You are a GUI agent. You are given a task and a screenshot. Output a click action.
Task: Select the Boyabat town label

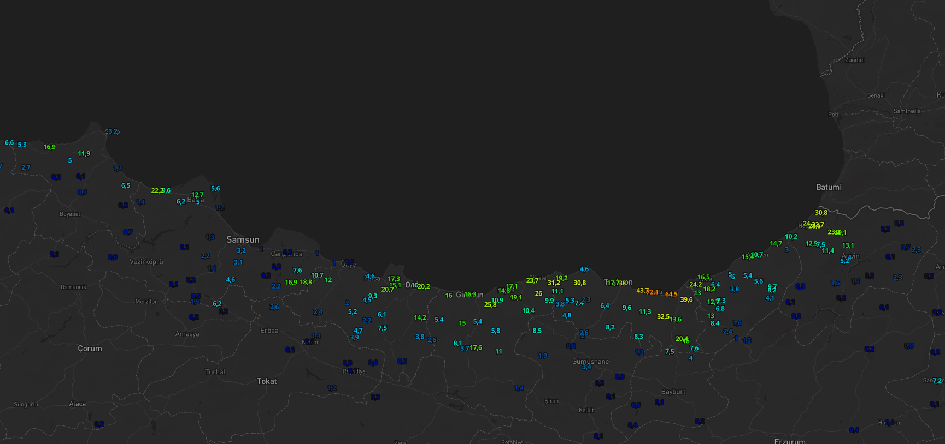pos(70,214)
